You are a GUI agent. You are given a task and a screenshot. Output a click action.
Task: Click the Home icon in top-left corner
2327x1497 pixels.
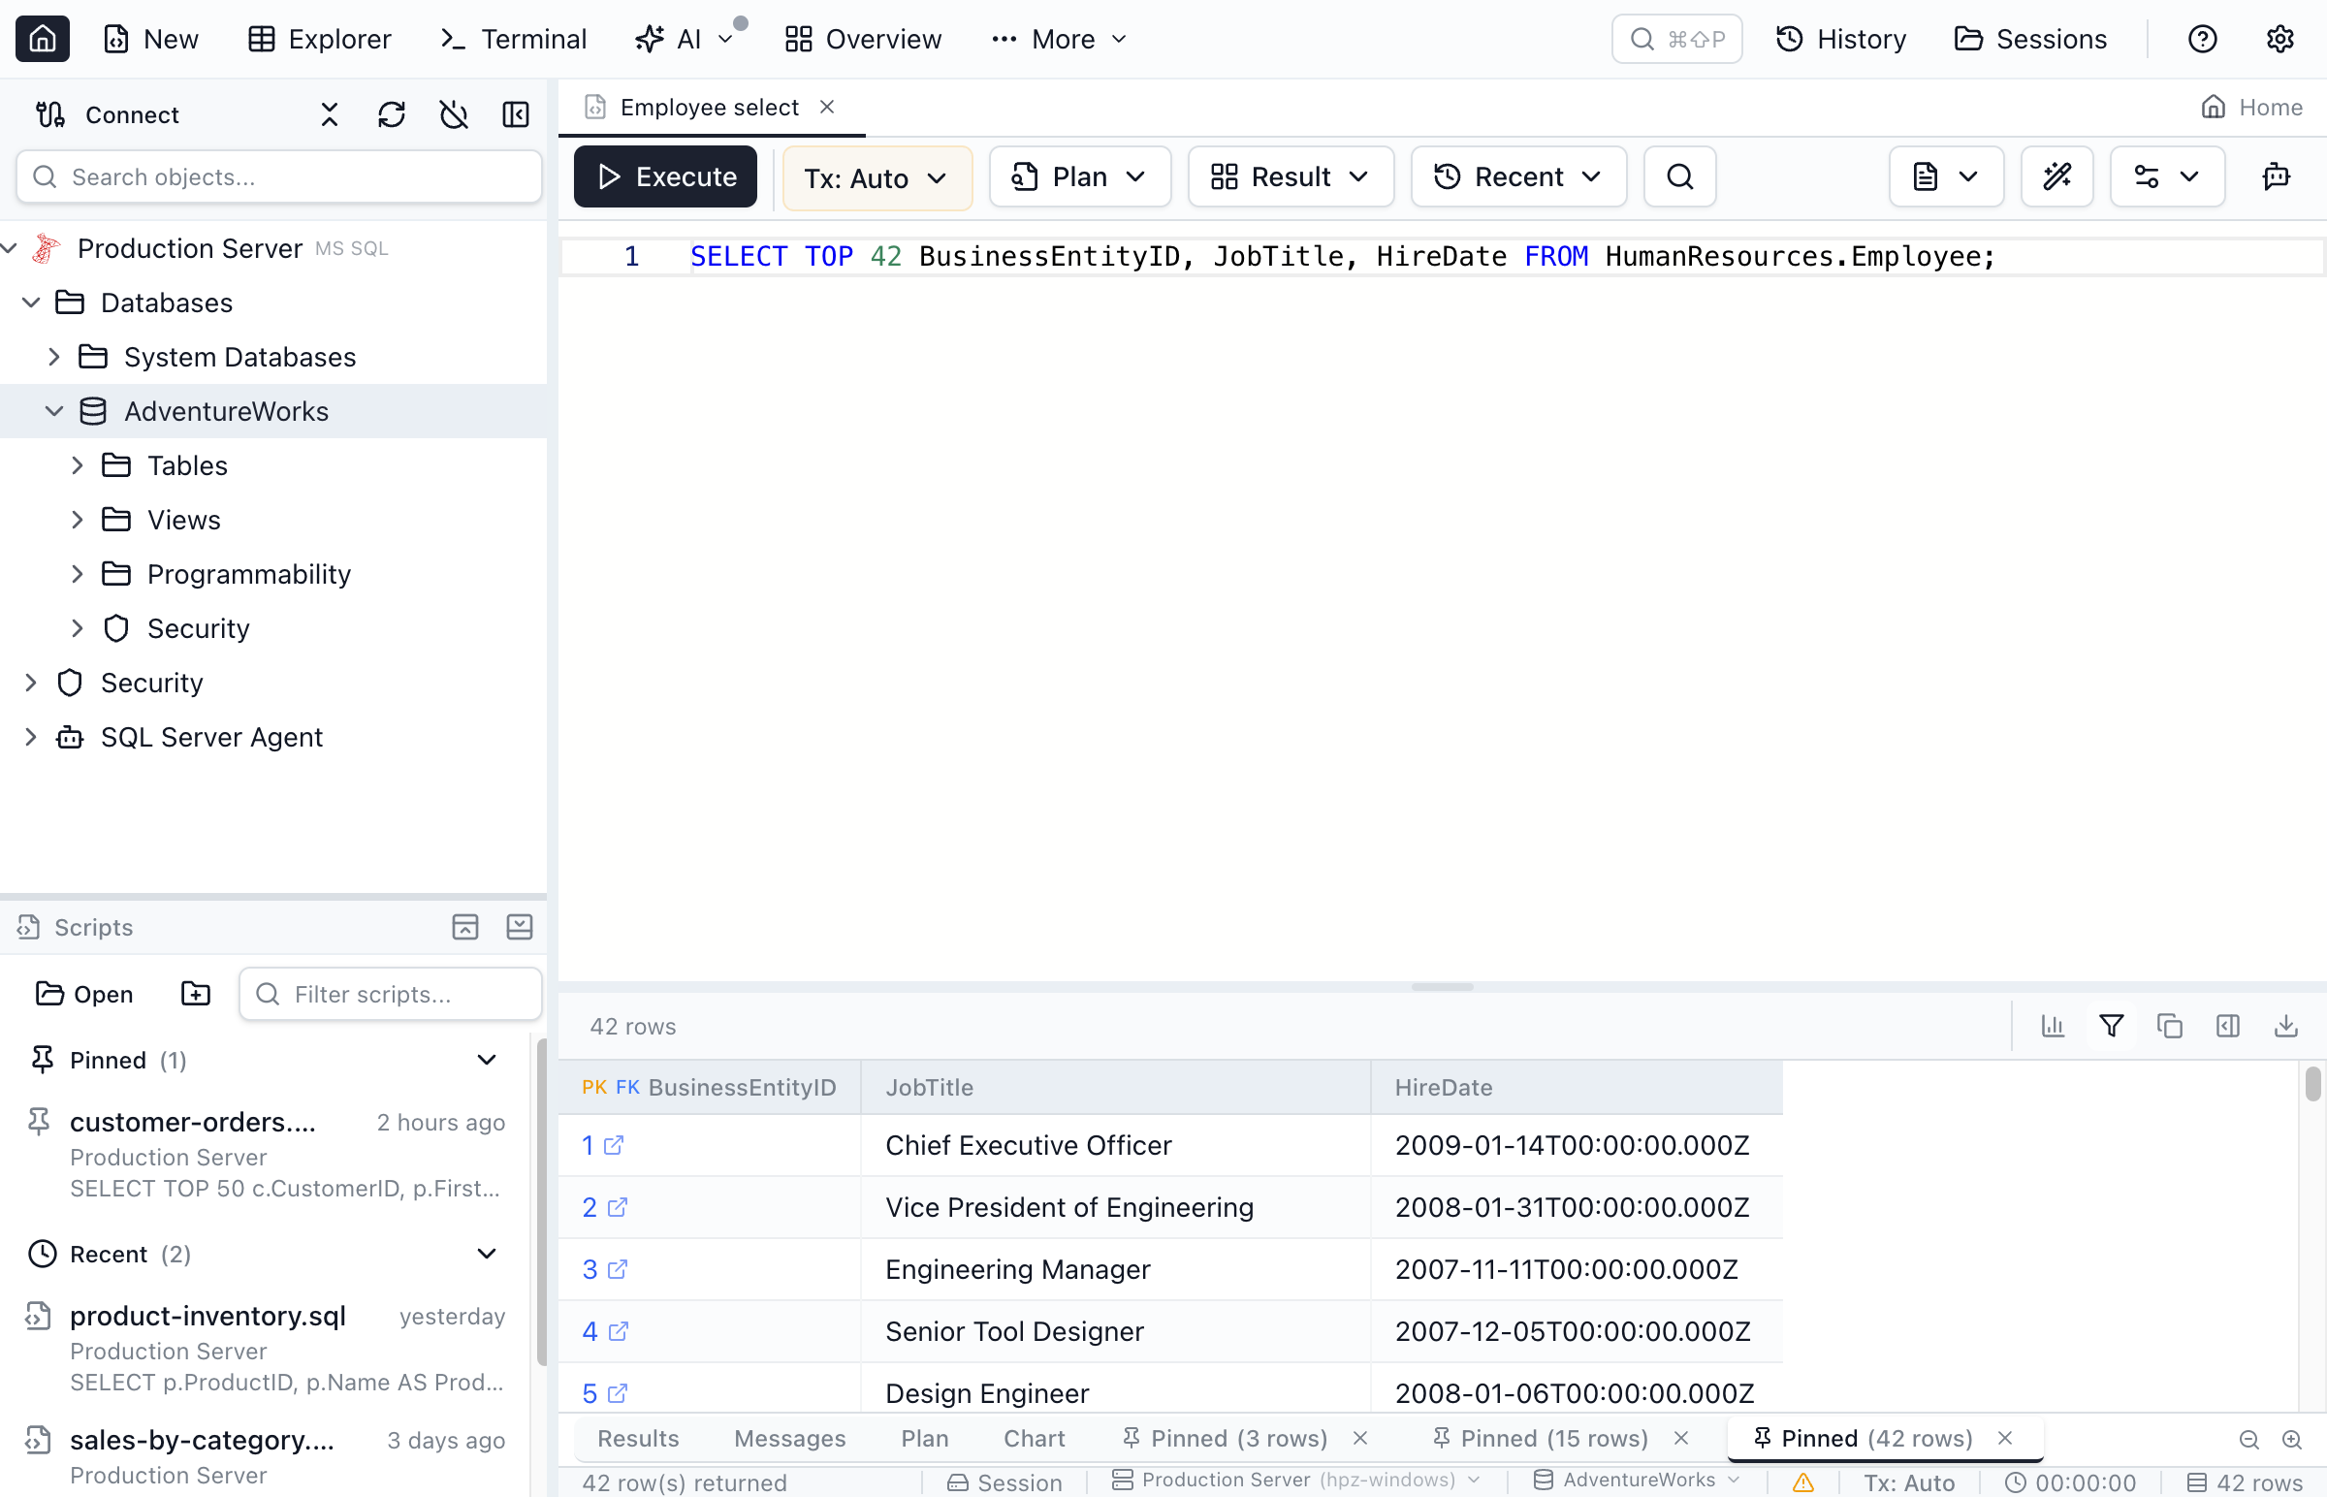(x=42, y=39)
